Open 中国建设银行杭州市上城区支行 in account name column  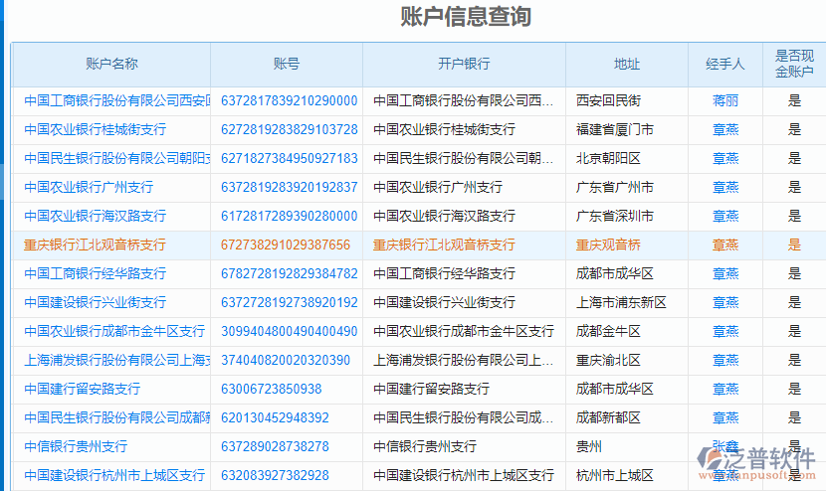[114, 476]
